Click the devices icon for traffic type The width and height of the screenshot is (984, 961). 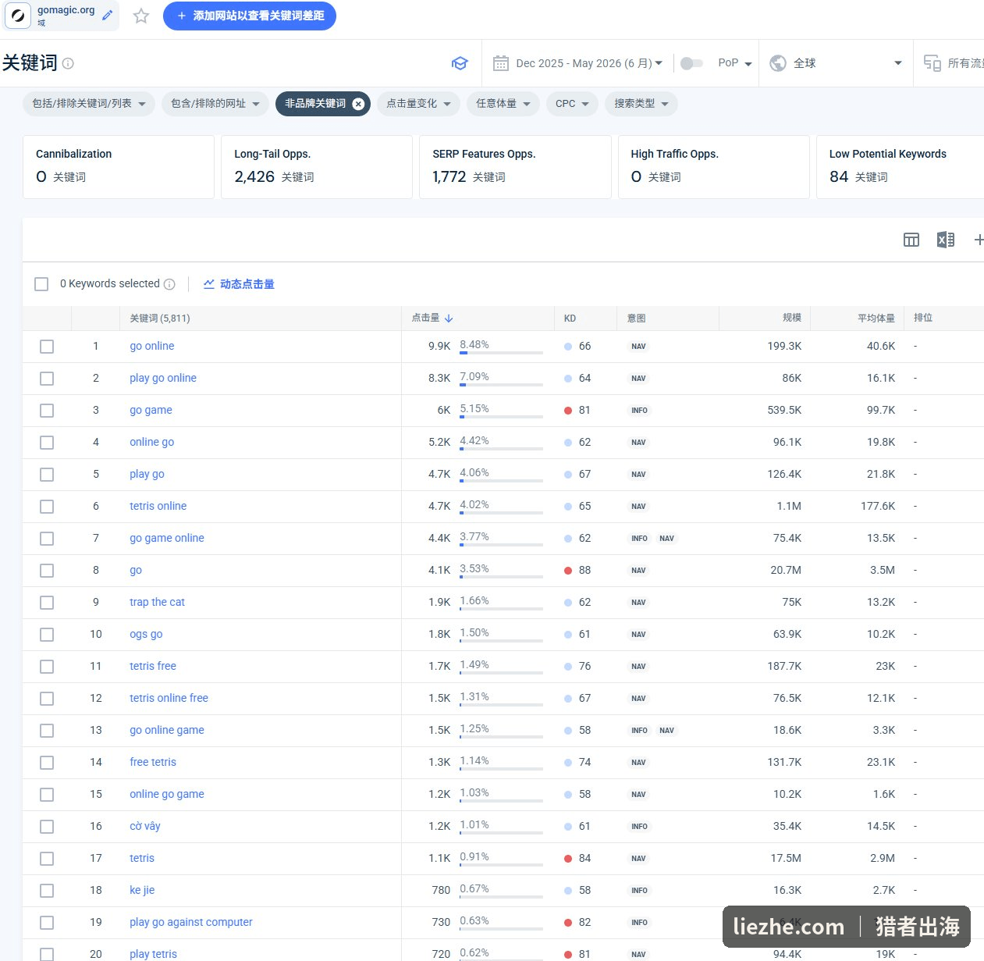coord(932,63)
